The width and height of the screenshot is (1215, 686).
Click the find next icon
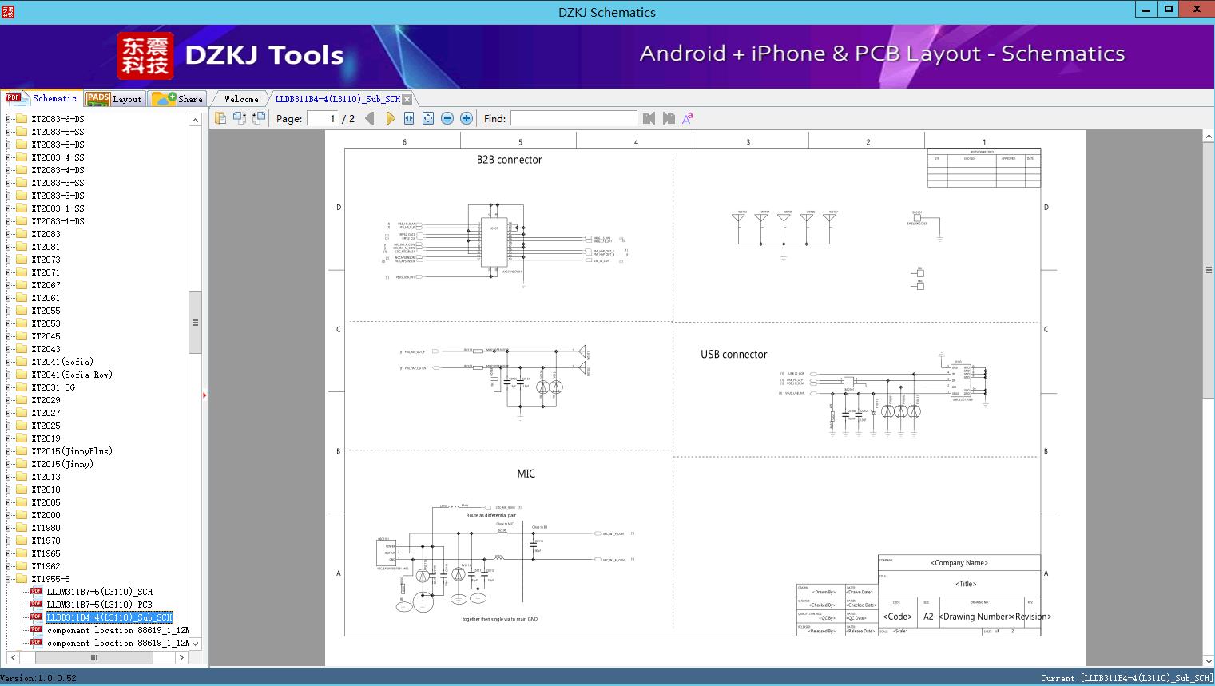coord(669,118)
